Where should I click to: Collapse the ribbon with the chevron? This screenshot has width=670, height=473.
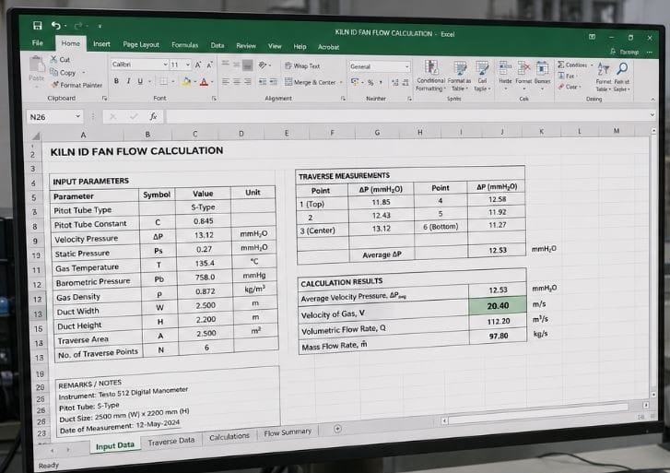652,100
